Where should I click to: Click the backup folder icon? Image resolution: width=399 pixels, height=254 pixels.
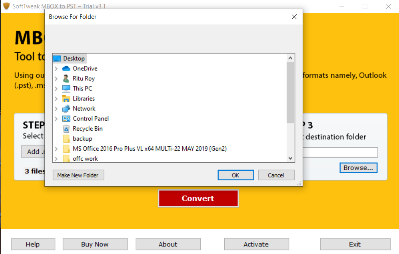pos(66,139)
